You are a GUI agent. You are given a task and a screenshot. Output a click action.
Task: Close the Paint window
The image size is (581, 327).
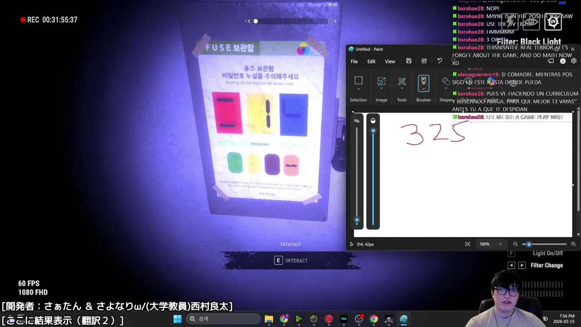tap(572, 49)
